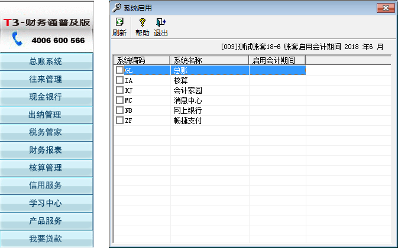Viewport: 398px width, 248px height.
Task: Click the phone icon beside 4006 600 566
Action: coord(17,40)
